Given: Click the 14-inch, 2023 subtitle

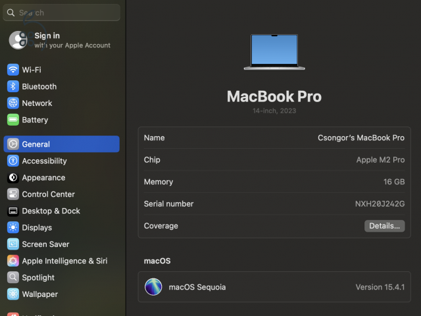Looking at the screenshot, I should click(x=274, y=111).
